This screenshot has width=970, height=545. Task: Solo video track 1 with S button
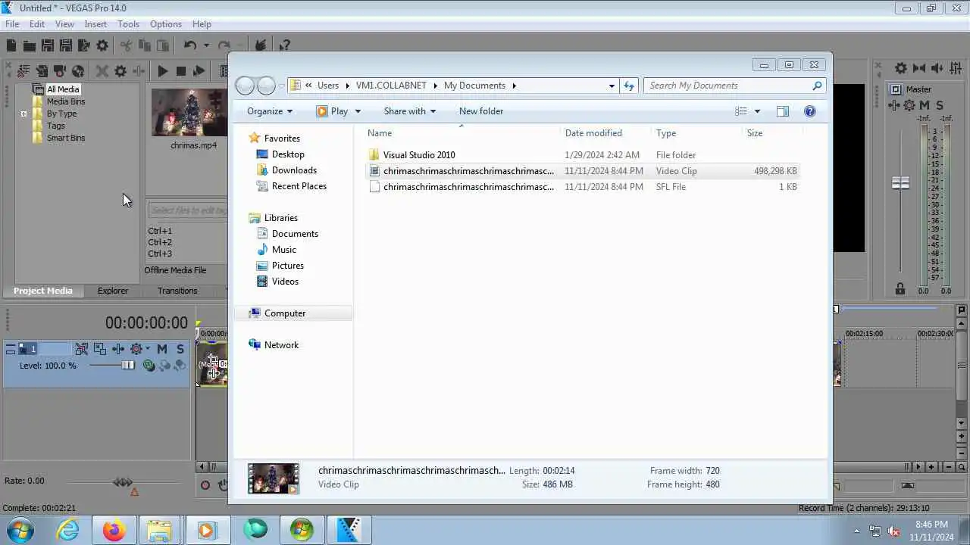[180, 349]
